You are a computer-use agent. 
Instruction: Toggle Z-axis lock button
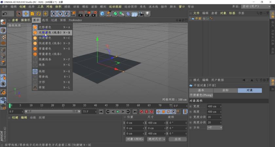click(66, 14)
